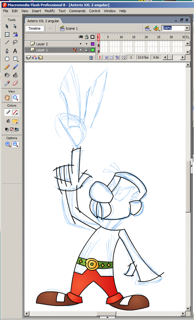Select the Brush tool
Screen dimensions: 194x320
pos(15,67)
